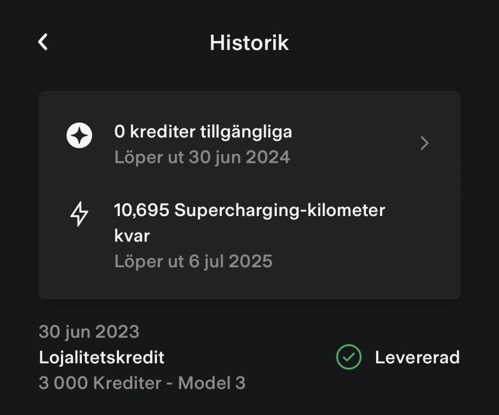This screenshot has width=499, height=415.
Task: Go back using the left arrow icon
Action: [x=43, y=42]
